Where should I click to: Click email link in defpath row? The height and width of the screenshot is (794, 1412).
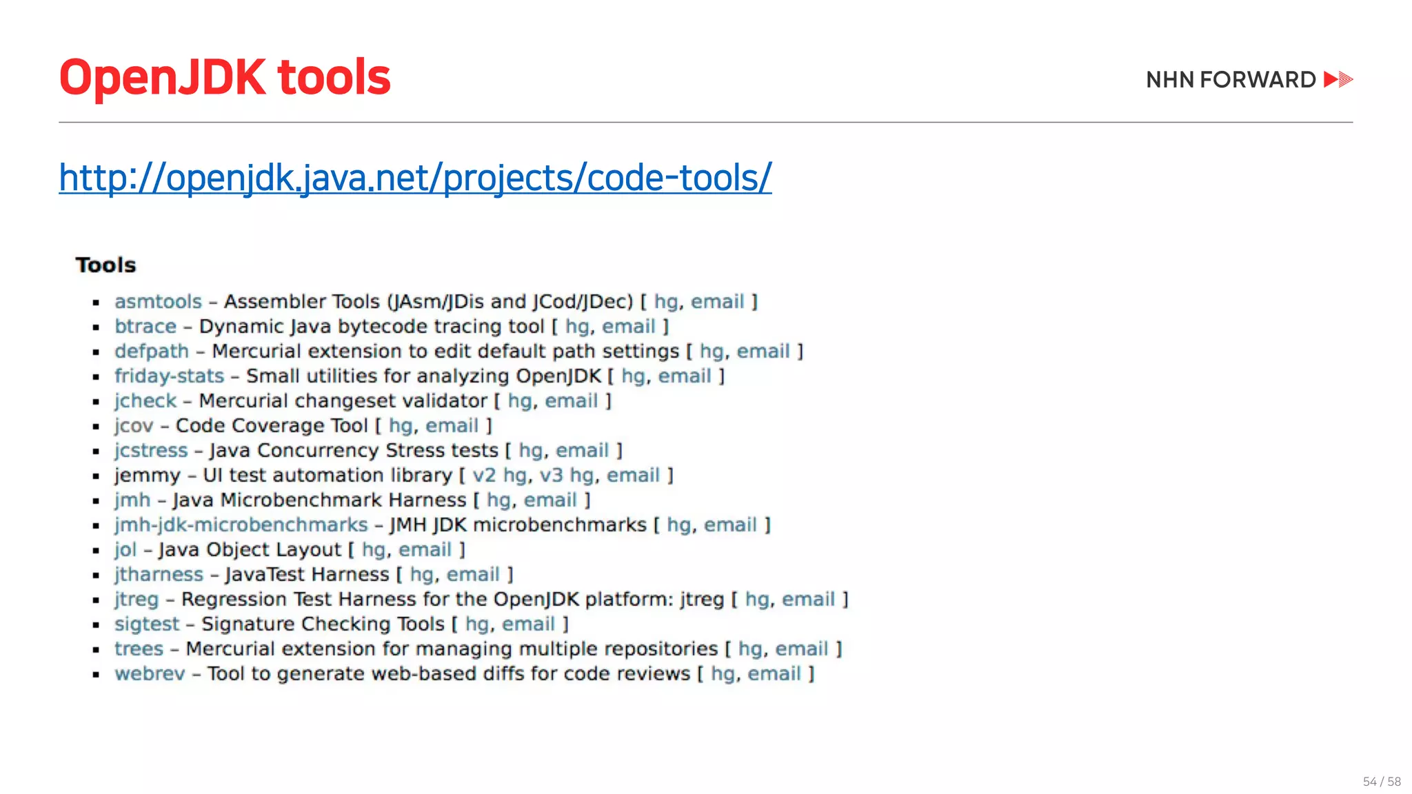point(763,352)
